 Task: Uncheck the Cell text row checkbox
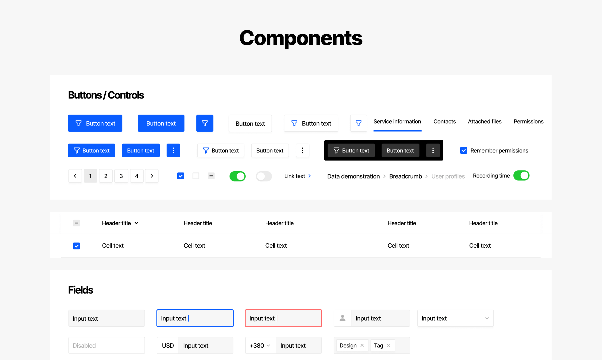[x=77, y=246]
